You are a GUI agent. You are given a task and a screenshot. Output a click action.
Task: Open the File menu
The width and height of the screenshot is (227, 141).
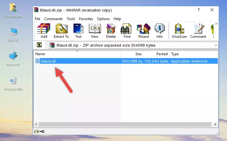click(37, 19)
